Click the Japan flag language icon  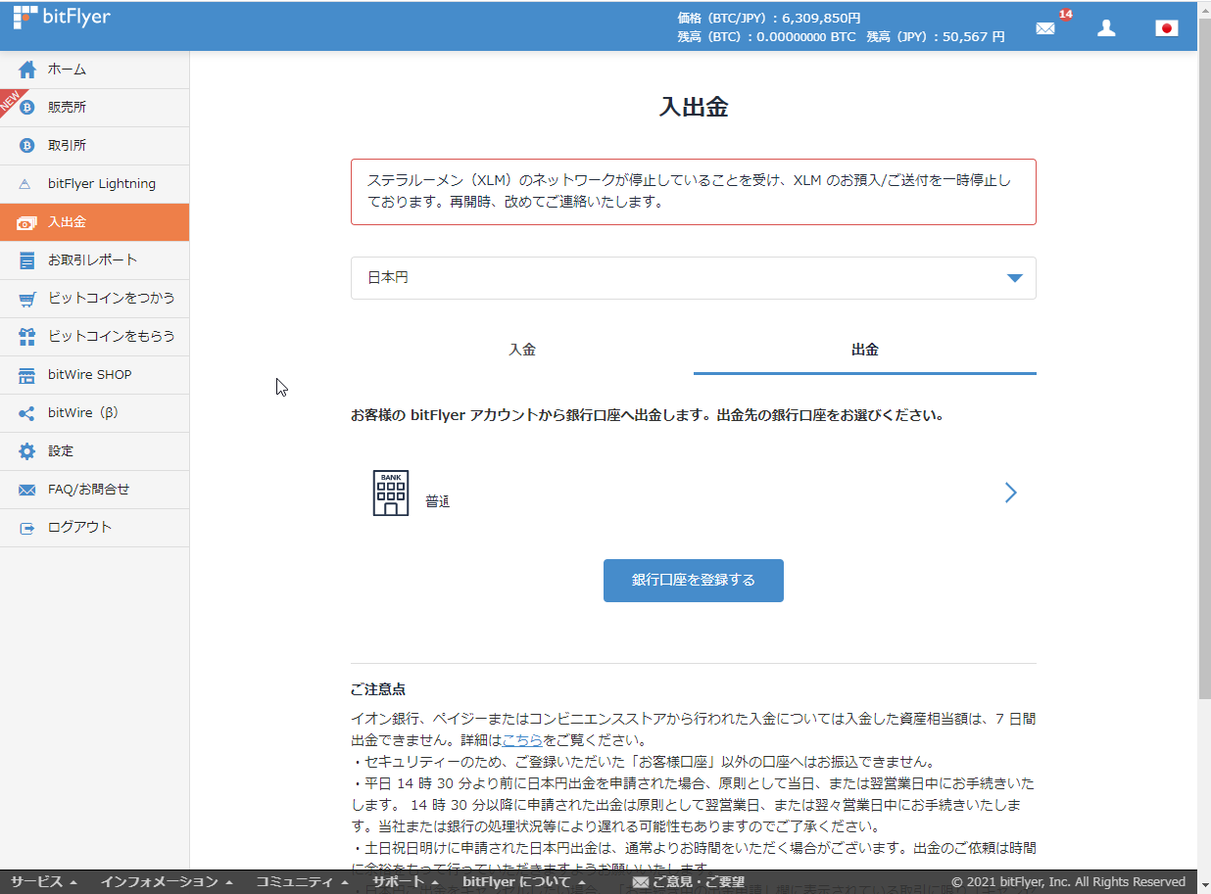(1167, 28)
